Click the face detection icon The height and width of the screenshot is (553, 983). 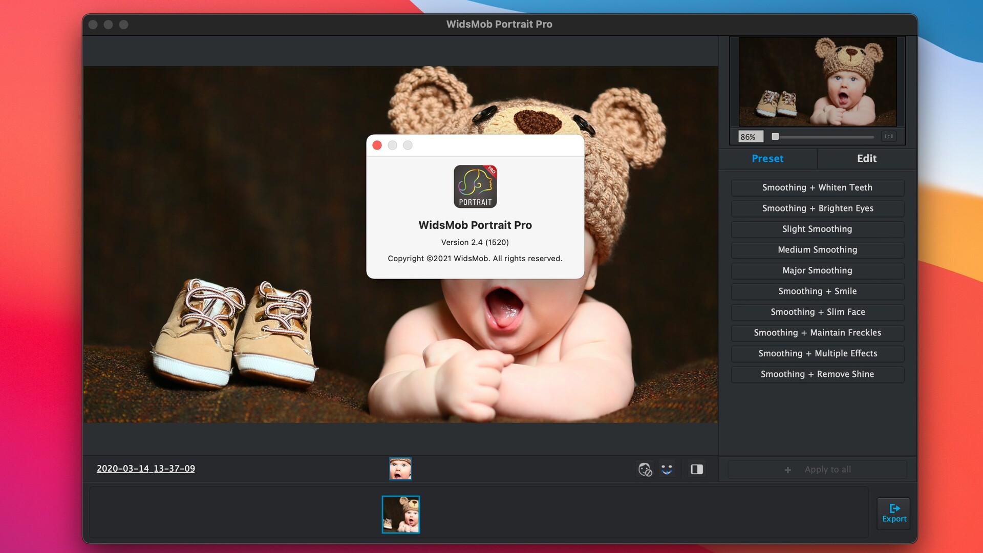pyautogui.click(x=667, y=469)
